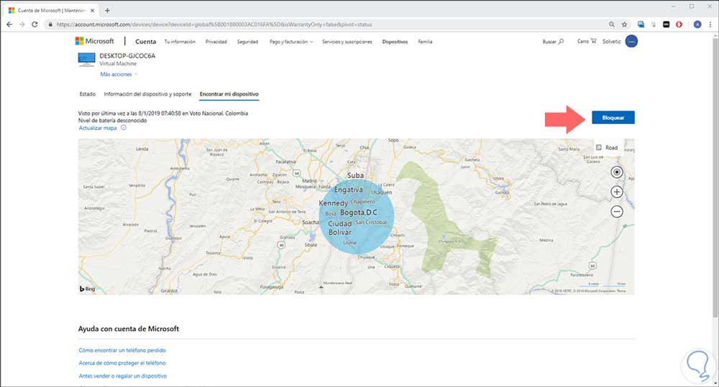This screenshot has height=387, width=719.
Task: Close the Cuenta de Microsoft tab
Action: click(x=92, y=10)
